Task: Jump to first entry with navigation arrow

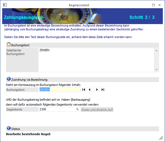Action: coord(84,89)
